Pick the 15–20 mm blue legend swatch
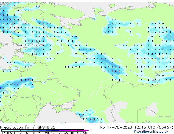The height and width of the screenshot is (134, 174). point(43,130)
